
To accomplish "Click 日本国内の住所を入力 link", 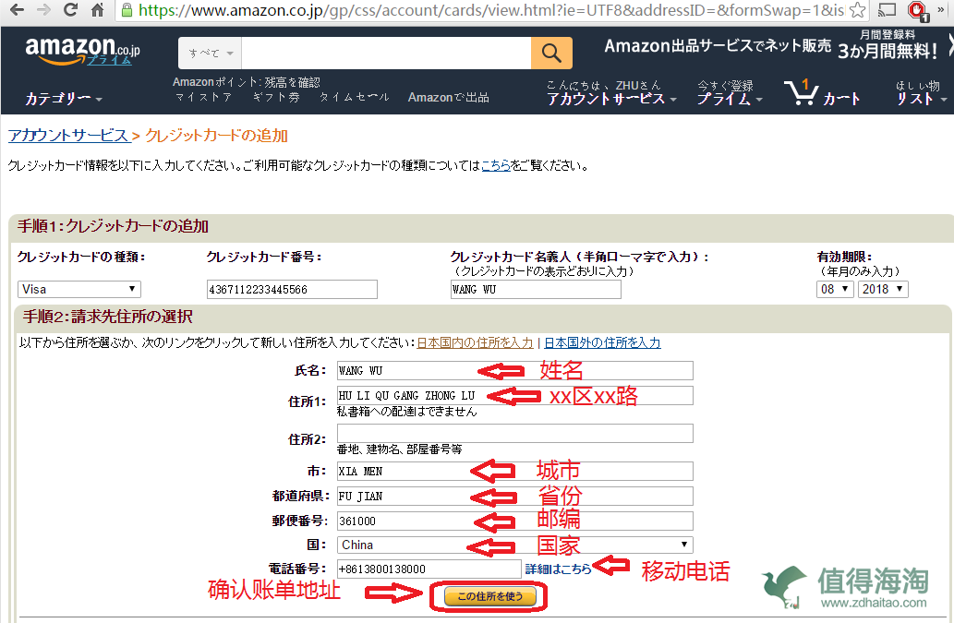I will 475,342.
